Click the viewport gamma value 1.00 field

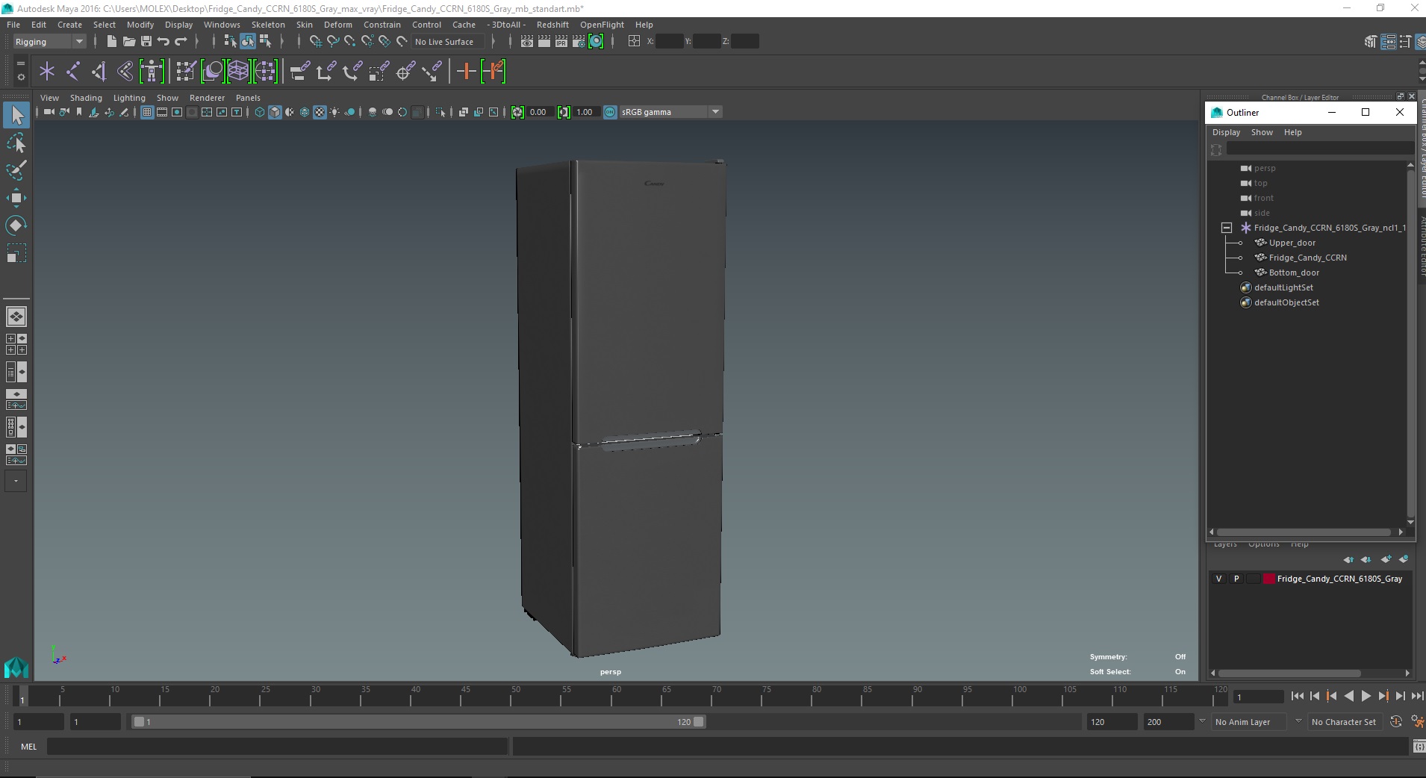[586, 112]
